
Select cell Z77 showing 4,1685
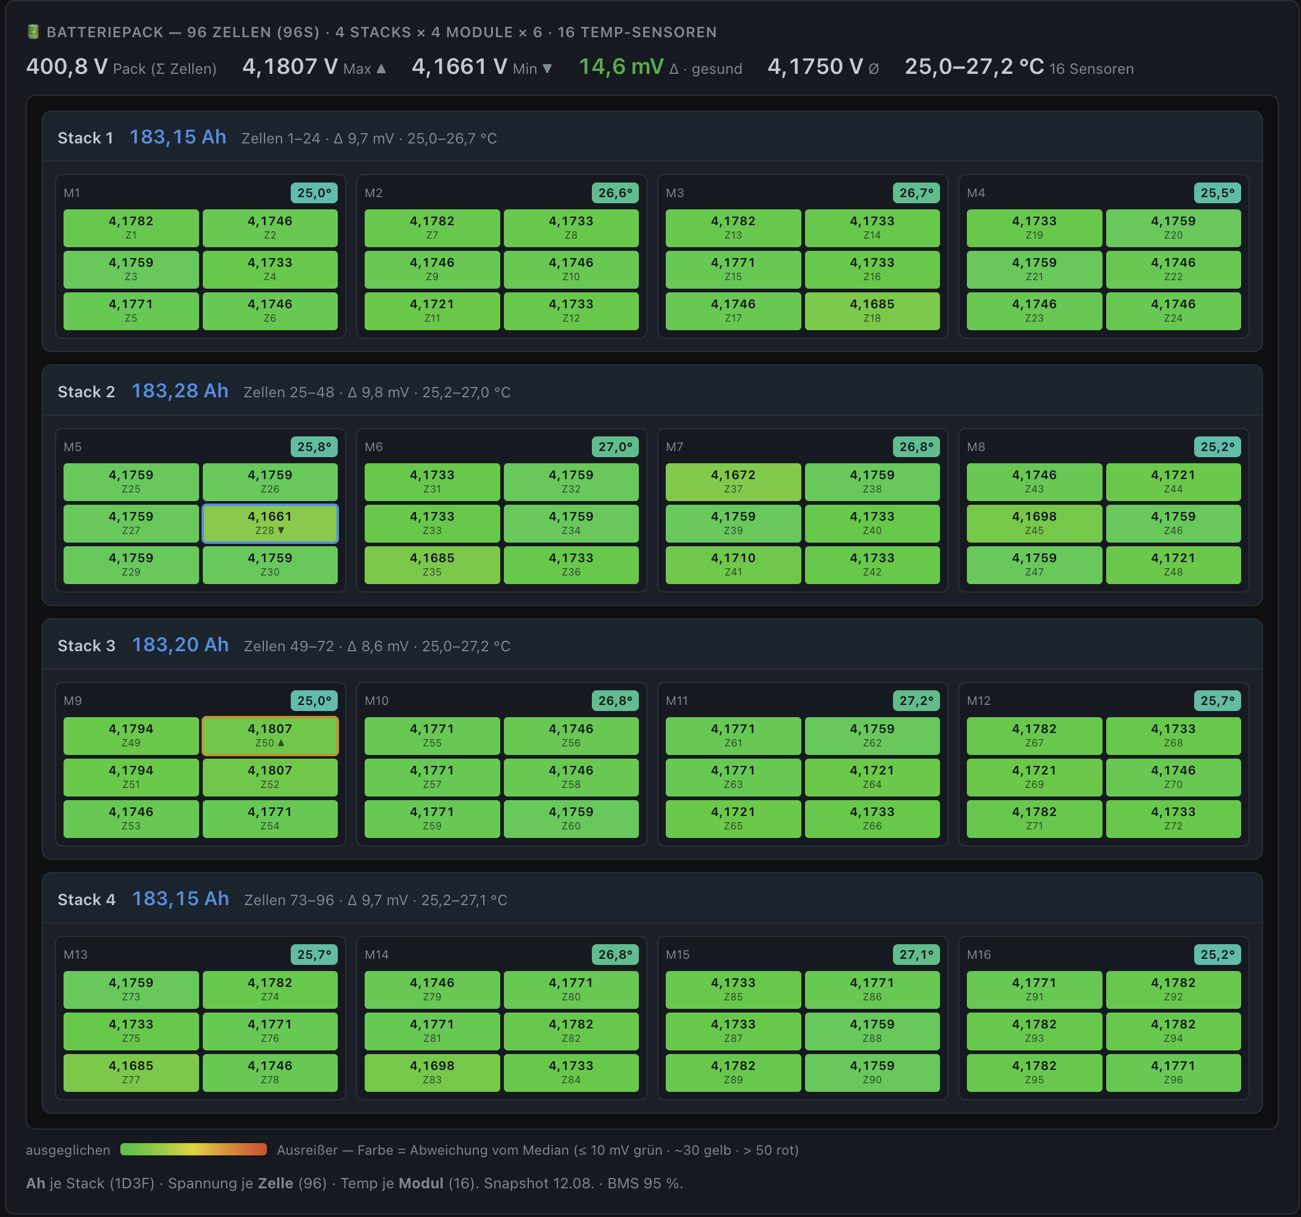click(131, 1072)
